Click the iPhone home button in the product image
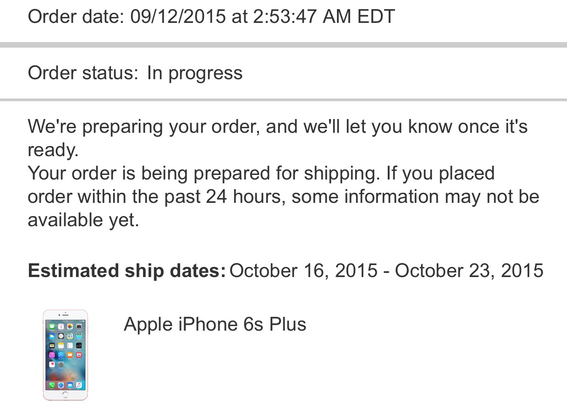567x419 pixels. click(65, 395)
